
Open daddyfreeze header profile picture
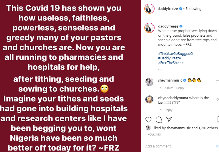[149, 9]
